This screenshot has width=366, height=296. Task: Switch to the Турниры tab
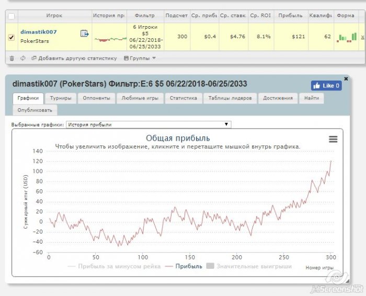pyautogui.click(x=61, y=98)
